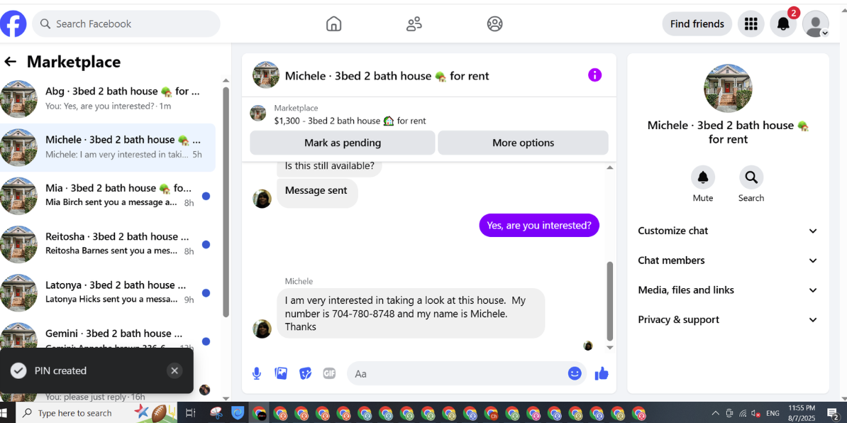Viewport: 847px width, 423px height.
Task: Mute the Michele conversation
Action: [x=703, y=184]
